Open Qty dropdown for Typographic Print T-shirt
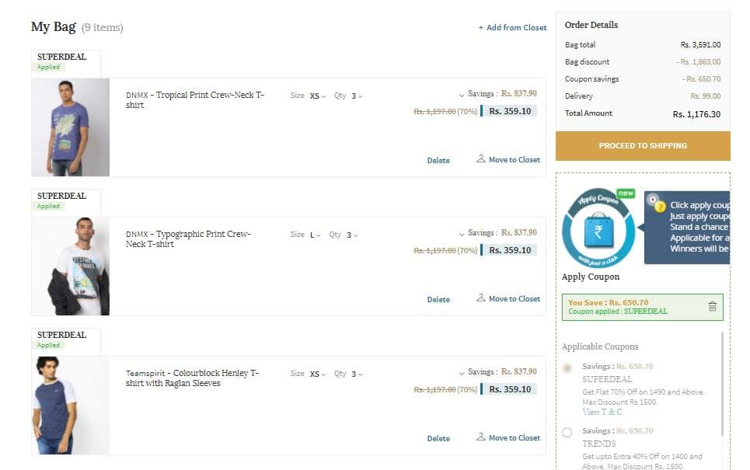The image size is (750, 470). click(x=352, y=235)
